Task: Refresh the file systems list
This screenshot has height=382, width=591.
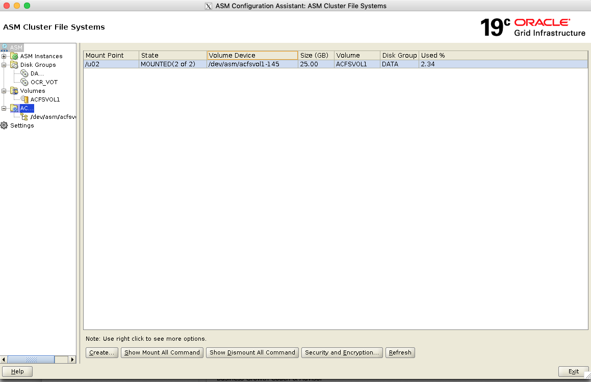Action: (x=400, y=352)
